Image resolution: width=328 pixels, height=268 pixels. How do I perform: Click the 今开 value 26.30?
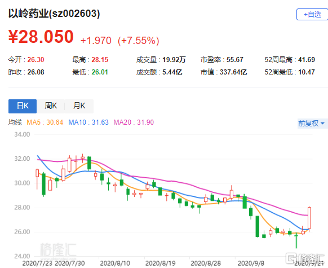pyautogui.click(x=36, y=60)
